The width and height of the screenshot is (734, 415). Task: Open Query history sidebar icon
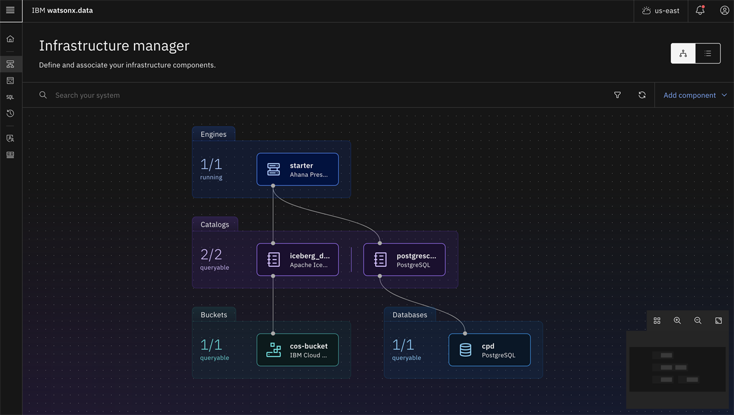tap(10, 113)
